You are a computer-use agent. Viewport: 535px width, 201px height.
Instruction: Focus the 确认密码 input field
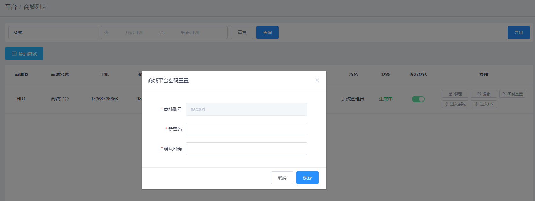pos(246,149)
